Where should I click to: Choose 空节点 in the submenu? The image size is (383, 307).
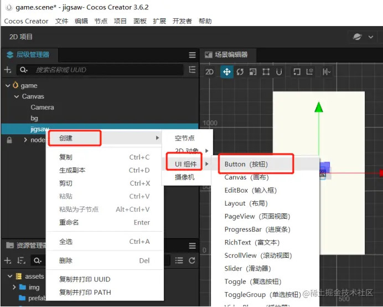click(187, 138)
